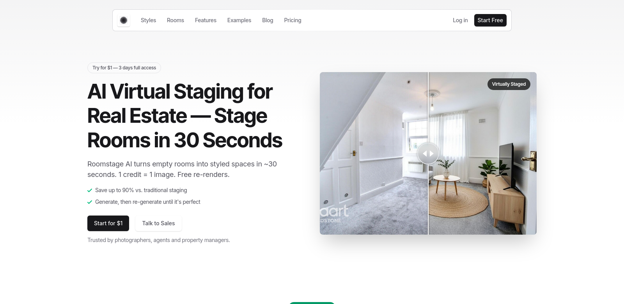Visit the Blog page
The image size is (624, 304).
(268, 20)
